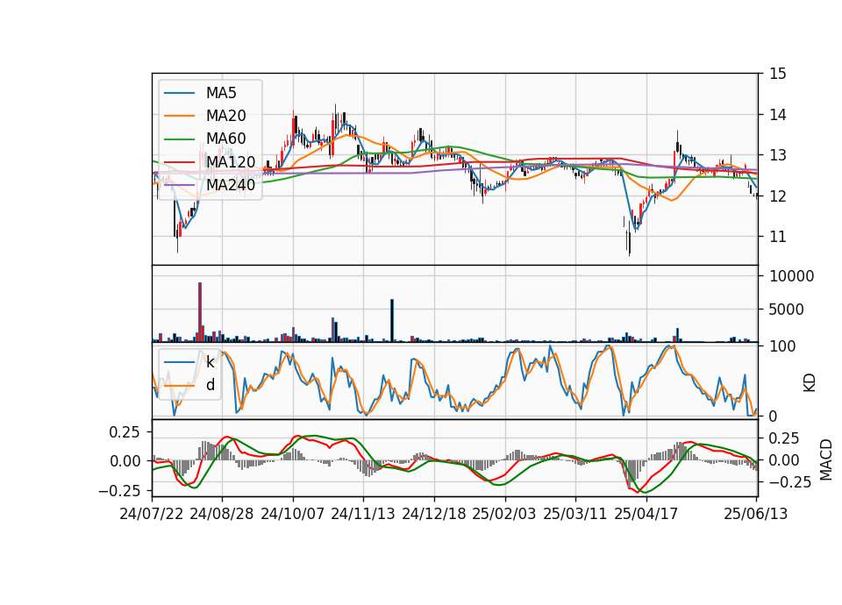Image resolution: width=842 pixels, height=605 pixels.
Task: Click the volume axis tick 10000
Action: click(792, 276)
